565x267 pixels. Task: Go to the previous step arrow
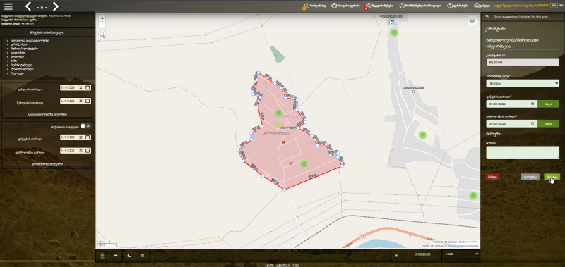tap(28, 6)
